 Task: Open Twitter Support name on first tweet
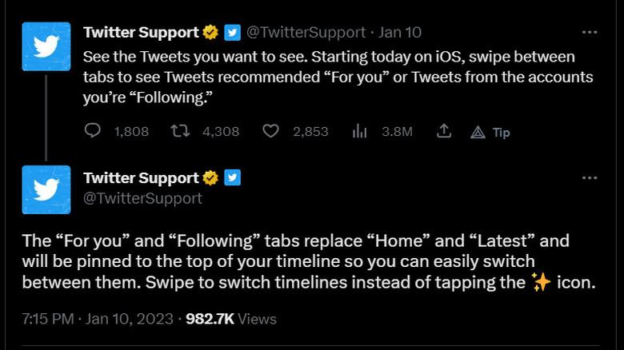coord(141,33)
